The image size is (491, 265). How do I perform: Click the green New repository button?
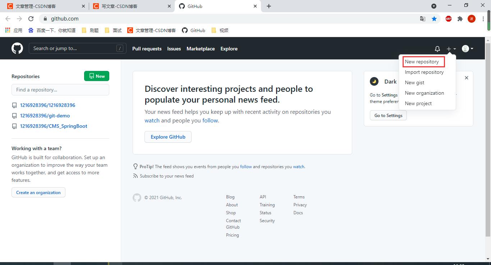coord(97,76)
